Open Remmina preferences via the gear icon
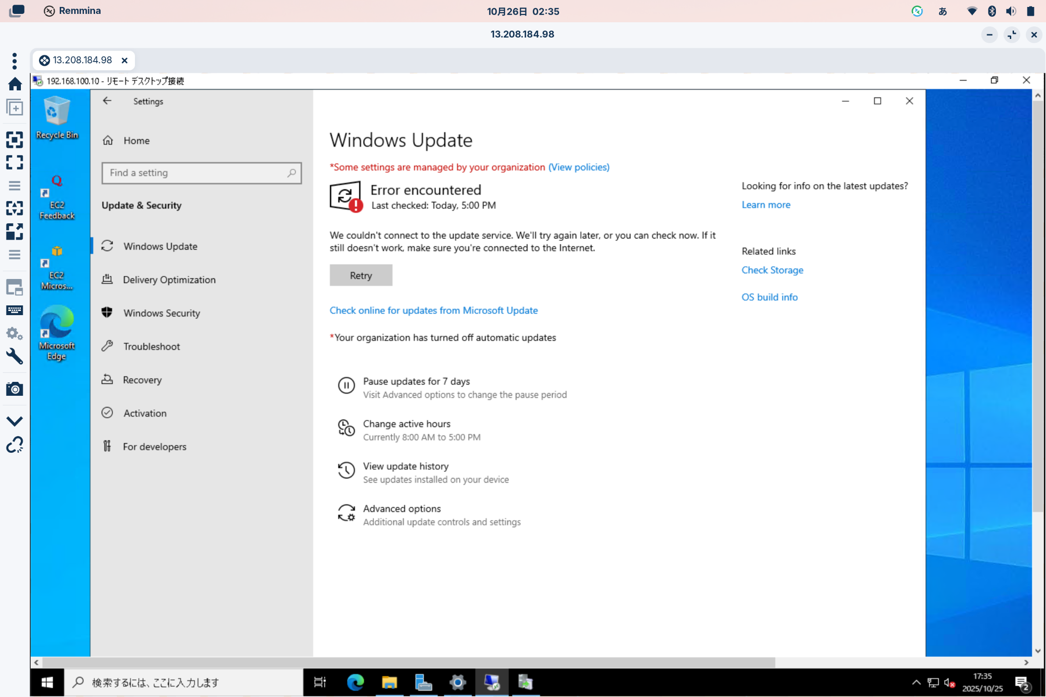Screen dimensions: 1046x697 (x=15, y=334)
